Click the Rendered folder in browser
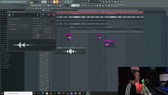The image size is (168, 95). 5,53
